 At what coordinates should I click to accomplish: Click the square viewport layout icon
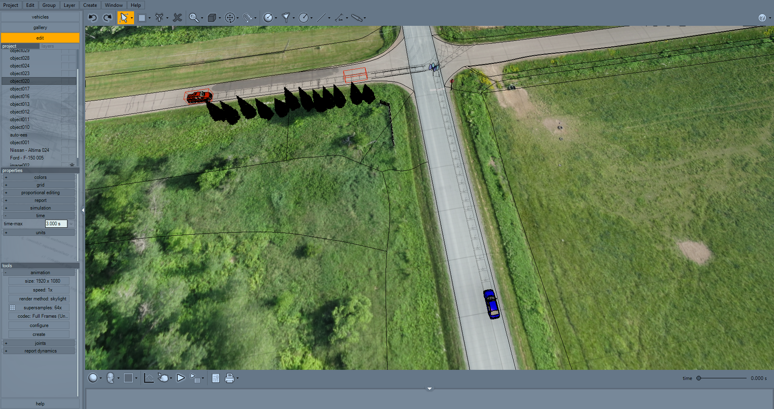[x=128, y=378]
